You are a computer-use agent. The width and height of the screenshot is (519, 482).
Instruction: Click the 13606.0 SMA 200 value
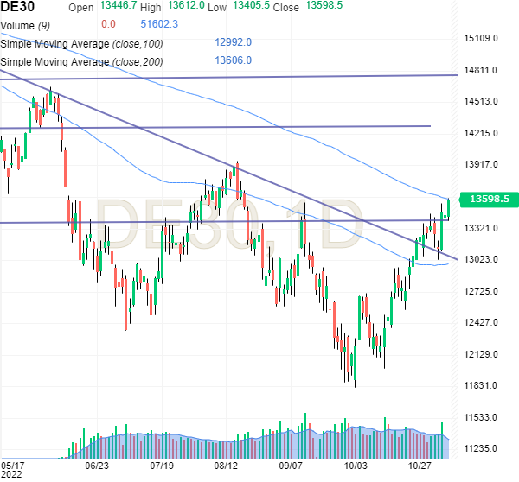tap(233, 60)
